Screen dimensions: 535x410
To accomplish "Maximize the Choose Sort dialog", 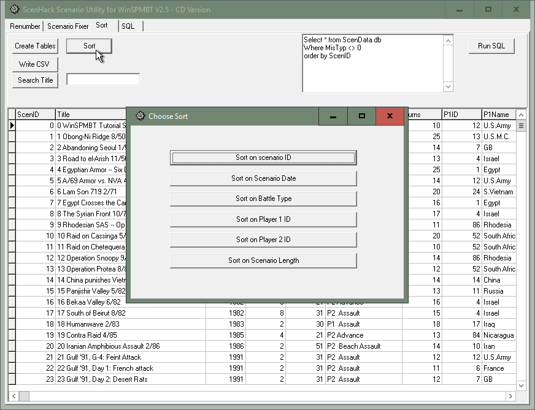I will coord(361,116).
